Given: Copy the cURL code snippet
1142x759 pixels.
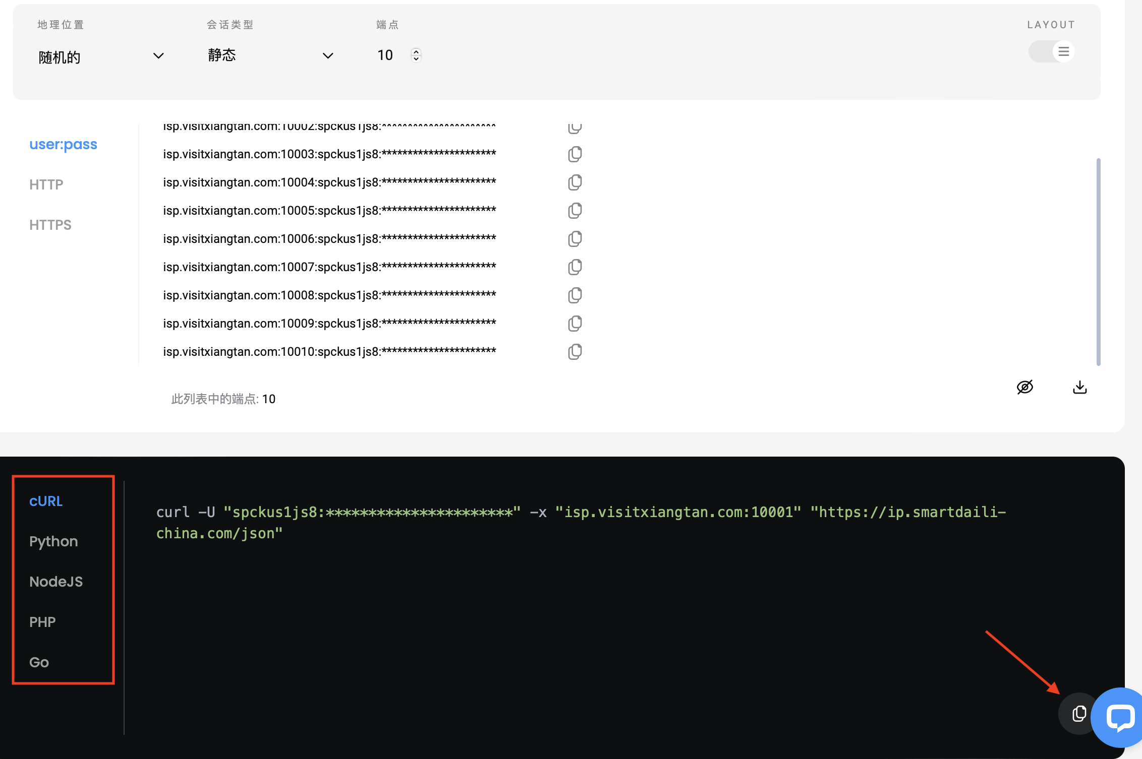Looking at the screenshot, I should coord(1079,713).
